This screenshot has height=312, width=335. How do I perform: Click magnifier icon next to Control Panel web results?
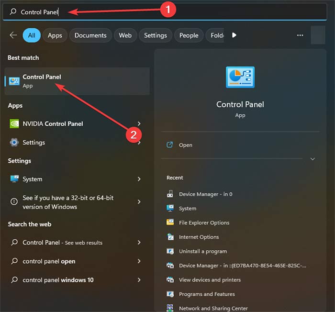[x=14, y=242]
